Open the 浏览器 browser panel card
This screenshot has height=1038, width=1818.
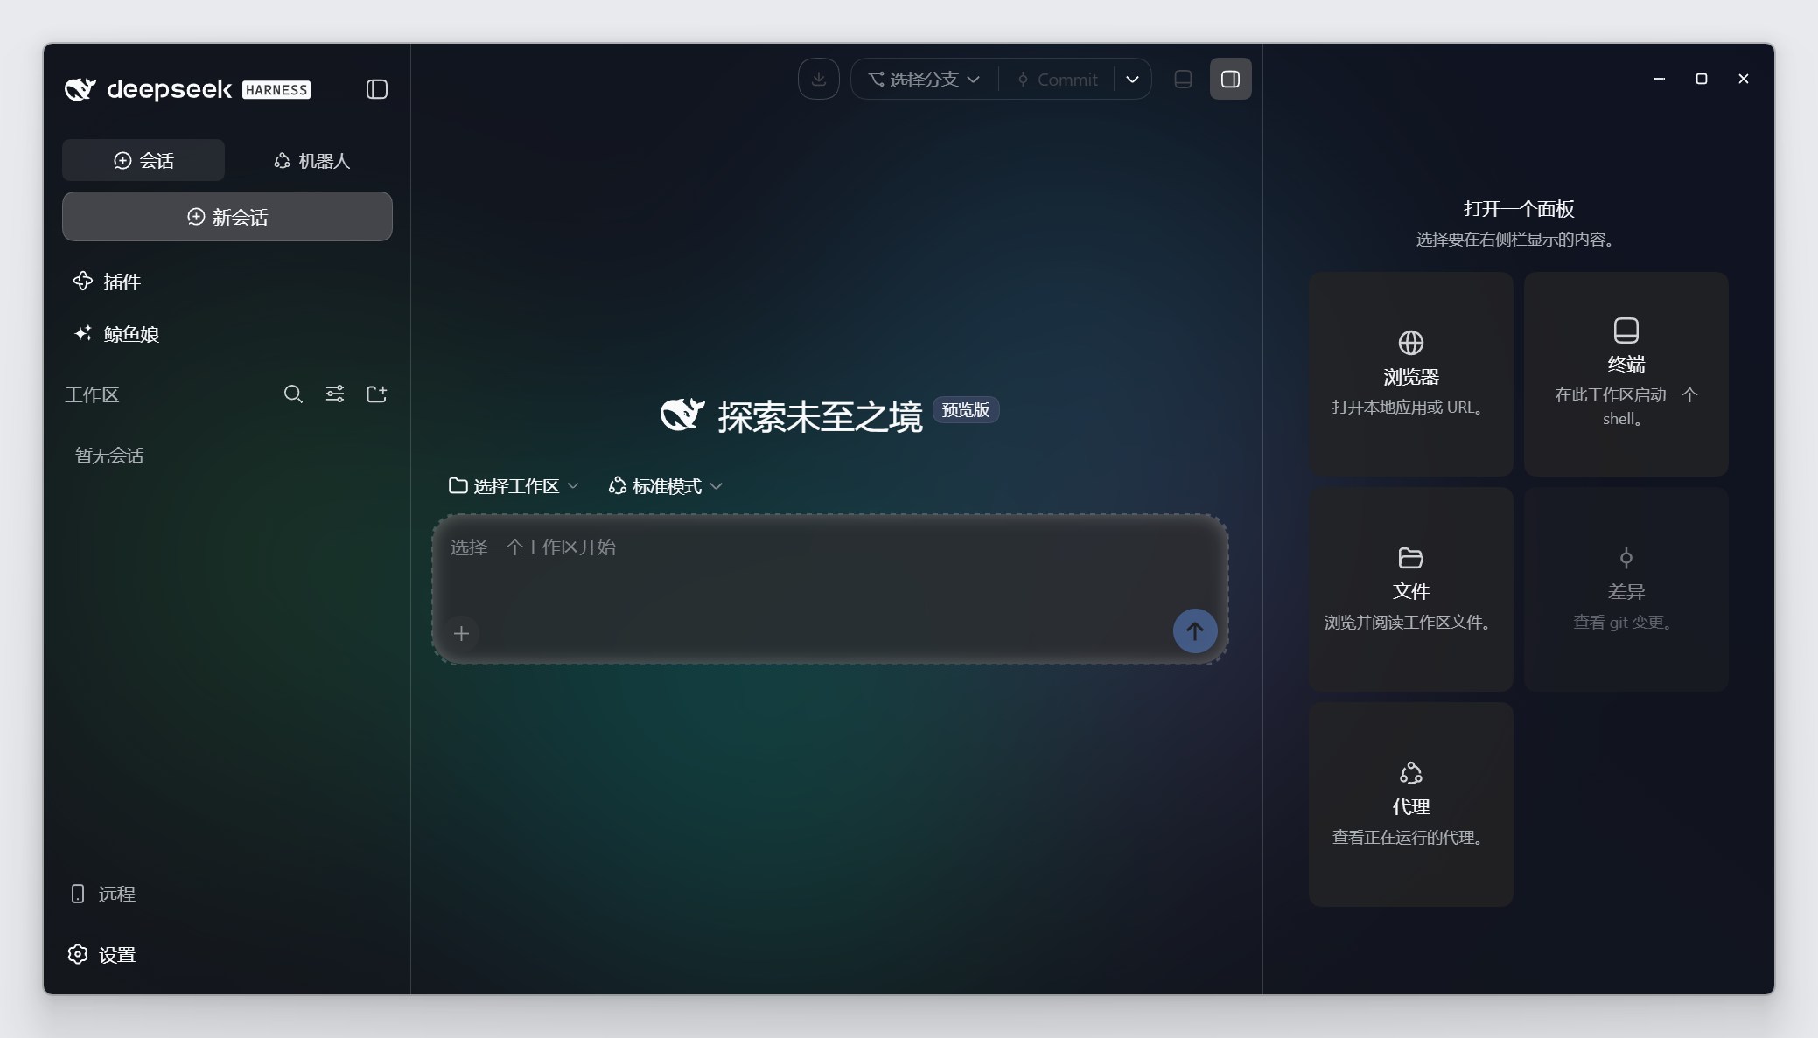[1410, 374]
